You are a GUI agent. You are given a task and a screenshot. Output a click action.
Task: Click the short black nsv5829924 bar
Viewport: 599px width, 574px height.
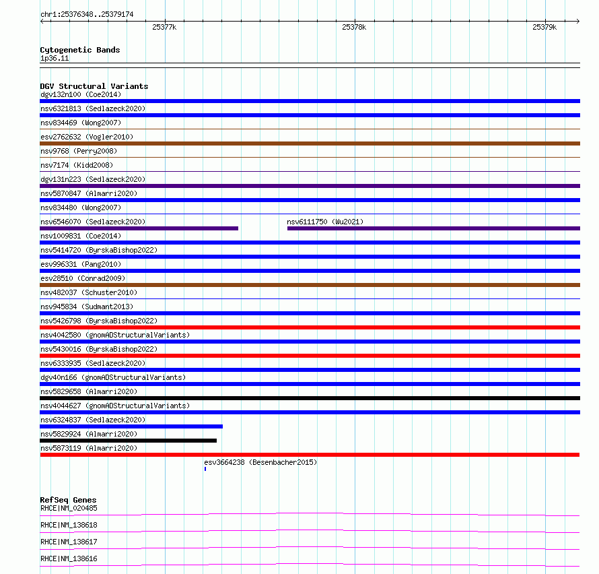tap(128, 441)
